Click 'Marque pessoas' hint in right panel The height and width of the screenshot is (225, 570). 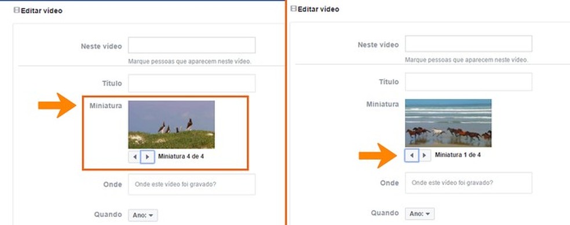466,60
